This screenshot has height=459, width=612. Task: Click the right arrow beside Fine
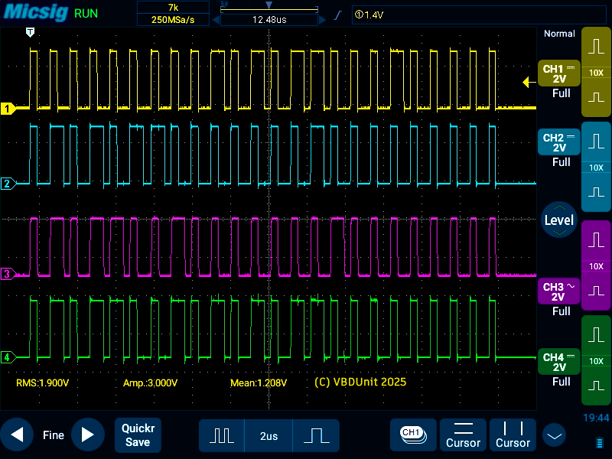point(88,435)
